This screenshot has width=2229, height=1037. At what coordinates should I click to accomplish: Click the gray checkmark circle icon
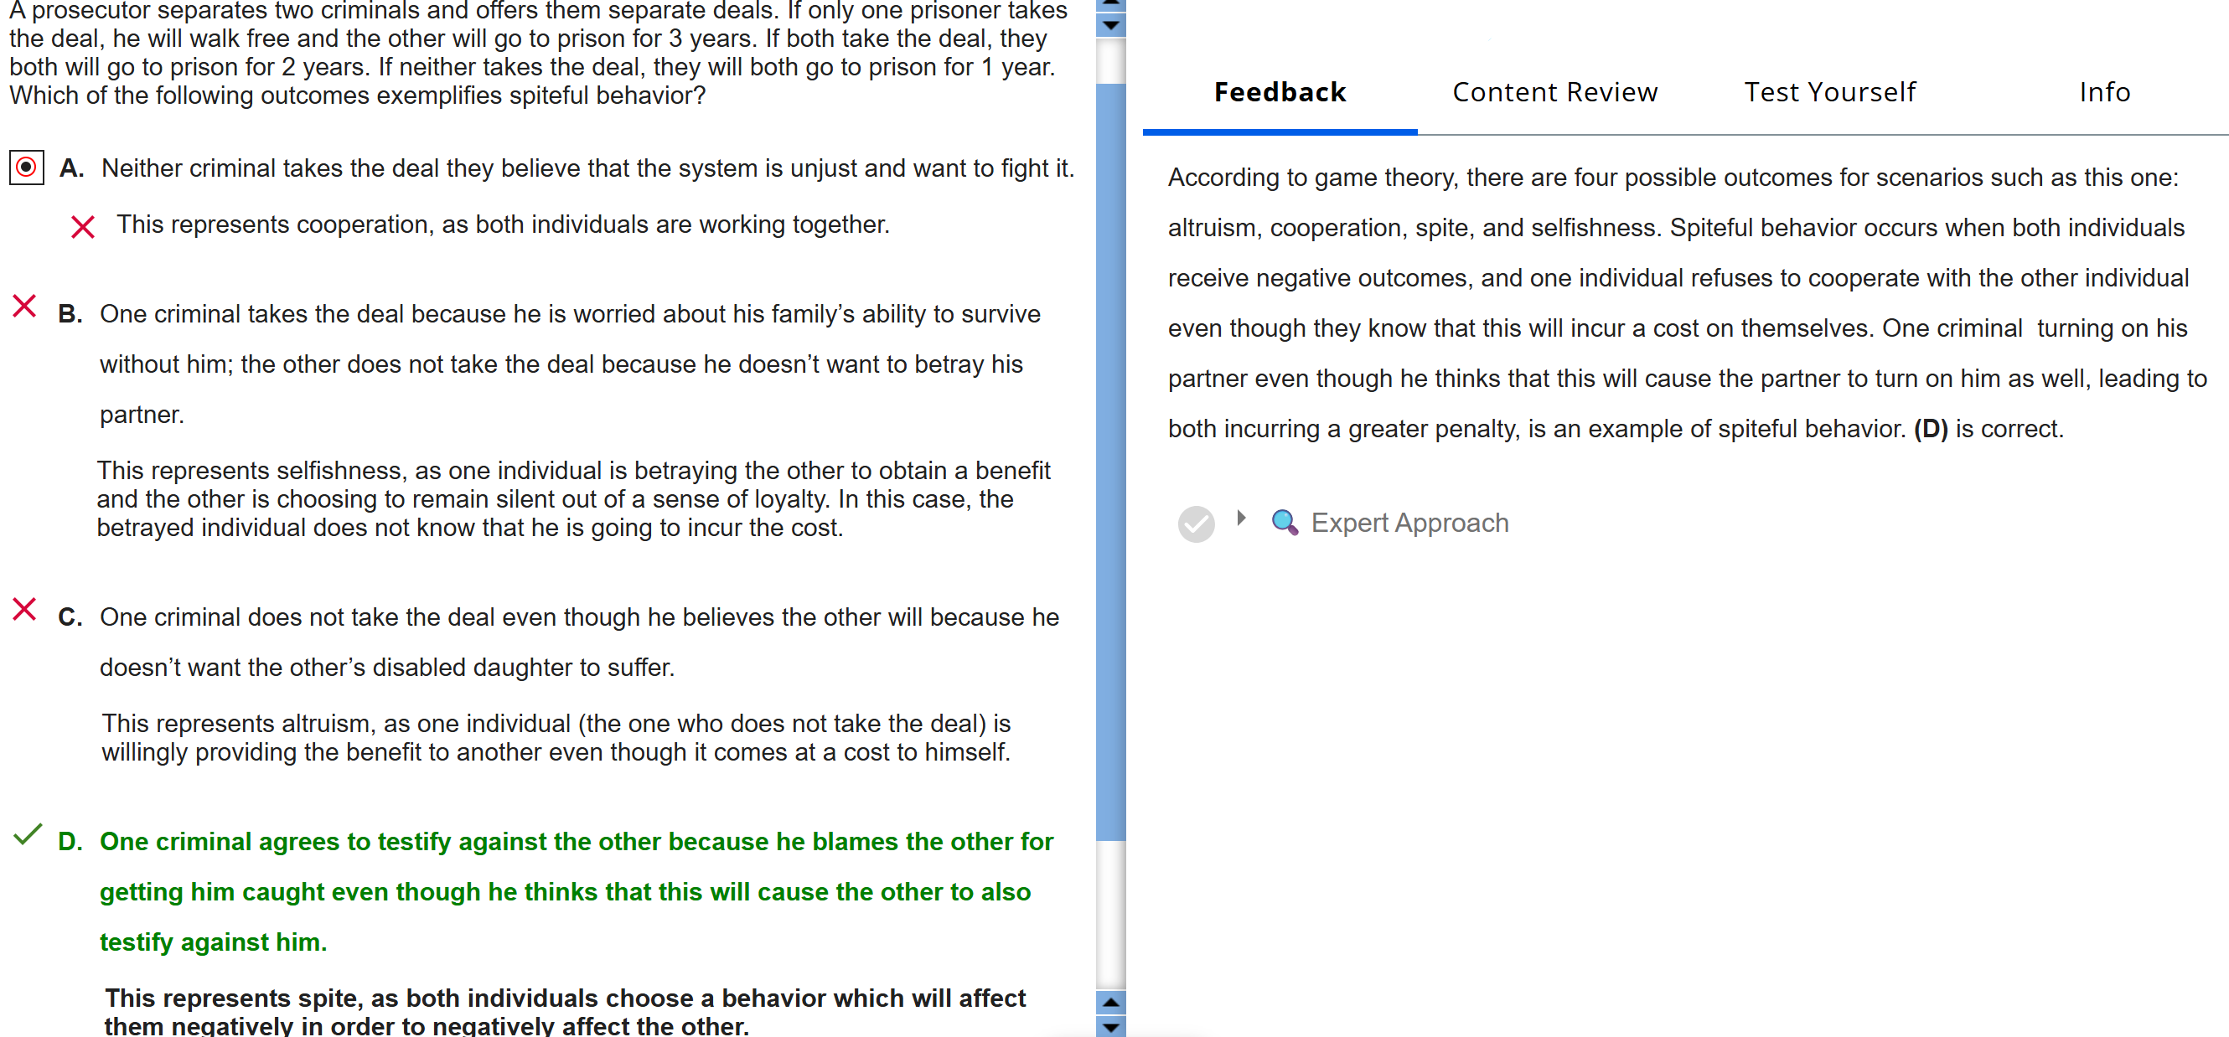tap(1196, 524)
